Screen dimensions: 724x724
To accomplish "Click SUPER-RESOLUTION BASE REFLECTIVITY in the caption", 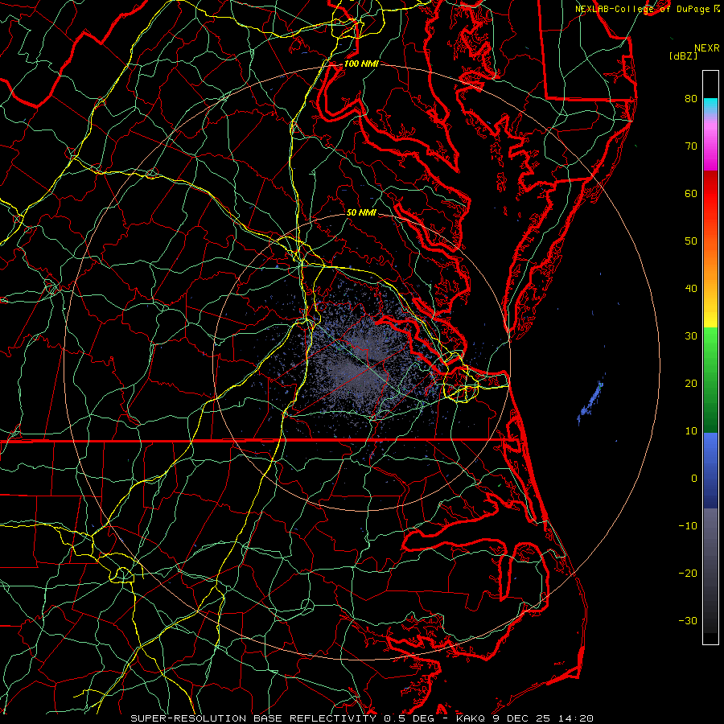I will pos(253,718).
